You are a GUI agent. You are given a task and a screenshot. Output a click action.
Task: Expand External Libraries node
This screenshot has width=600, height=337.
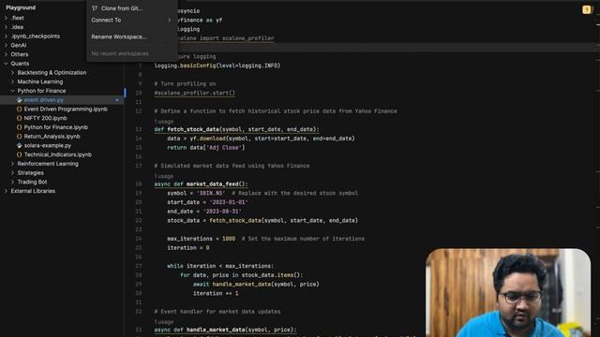point(6,191)
